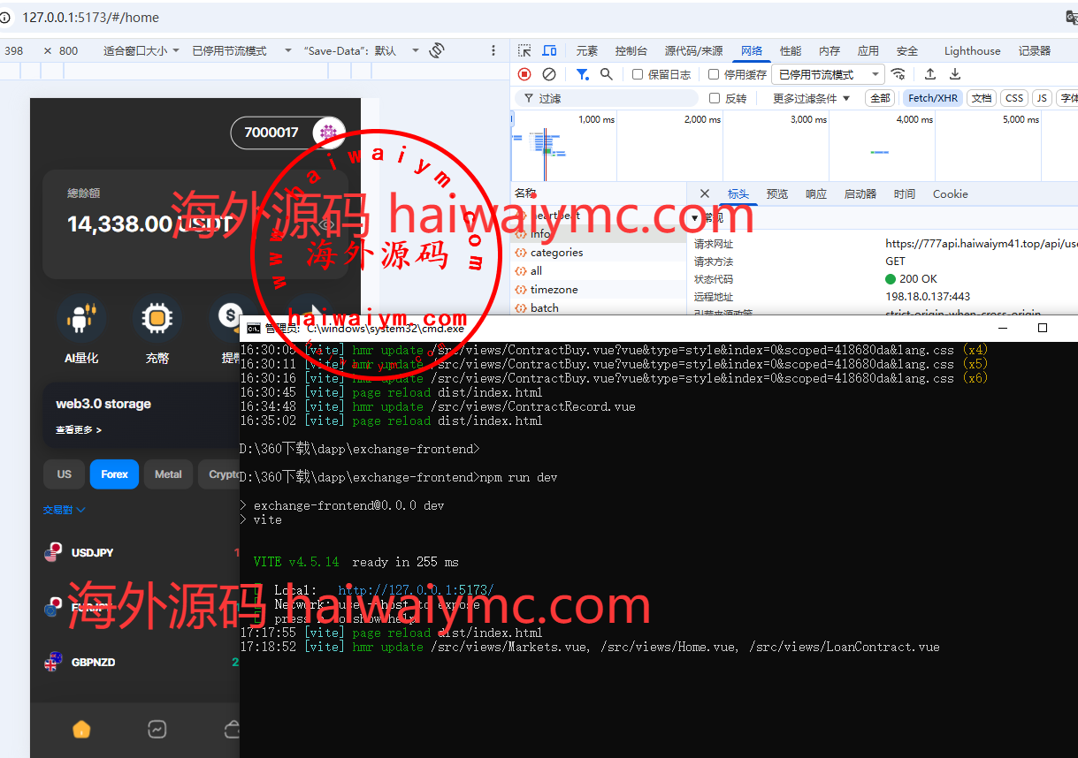
Task: Expand the 更多过滤条件 dropdown
Action: (x=811, y=98)
